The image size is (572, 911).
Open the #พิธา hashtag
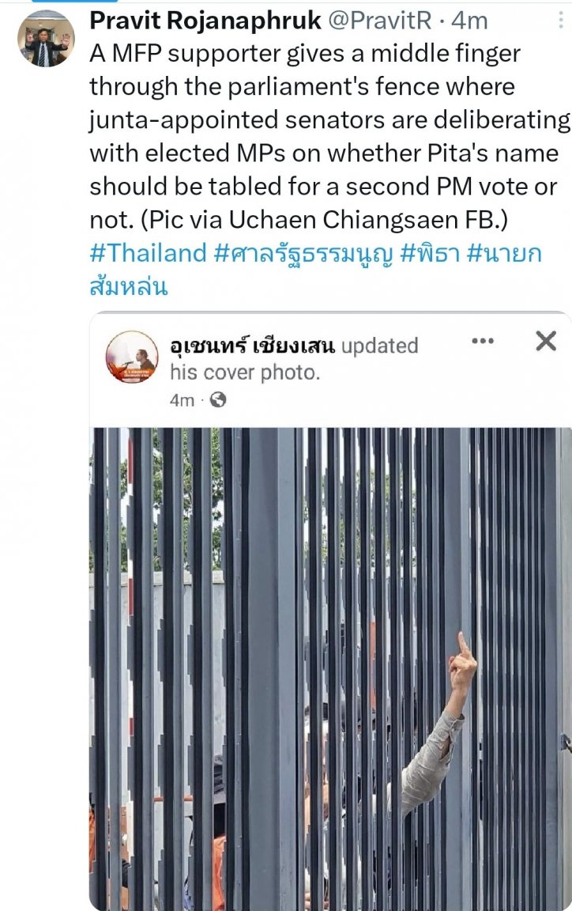tap(431, 253)
